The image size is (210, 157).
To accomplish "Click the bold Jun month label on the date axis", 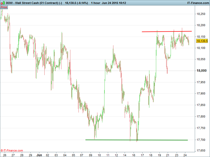I will click(x=39, y=155).
